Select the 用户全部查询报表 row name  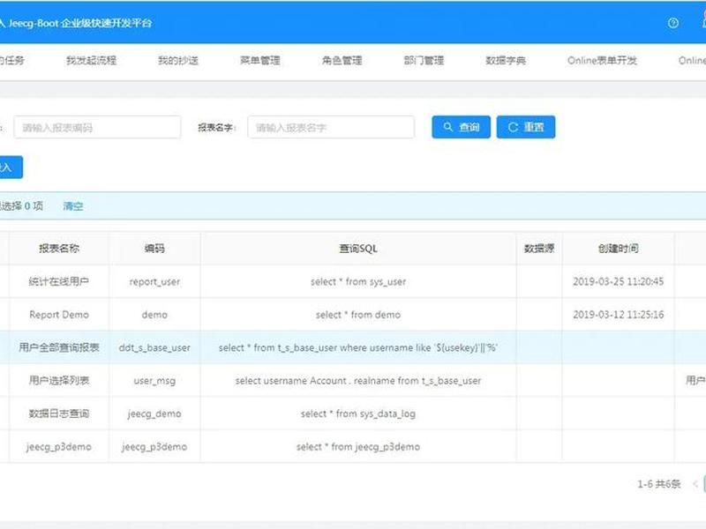point(59,347)
